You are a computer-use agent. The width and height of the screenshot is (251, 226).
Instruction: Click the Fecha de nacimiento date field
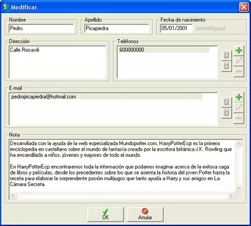(x=176, y=28)
